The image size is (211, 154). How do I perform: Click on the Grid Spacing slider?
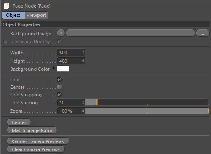[147, 102]
